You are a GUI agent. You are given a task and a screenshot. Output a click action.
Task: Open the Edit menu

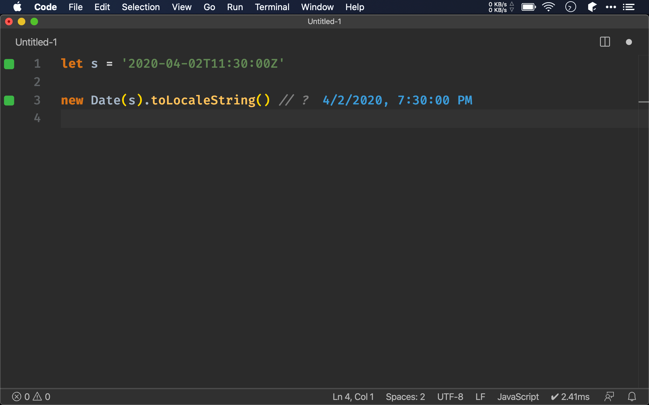click(102, 7)
